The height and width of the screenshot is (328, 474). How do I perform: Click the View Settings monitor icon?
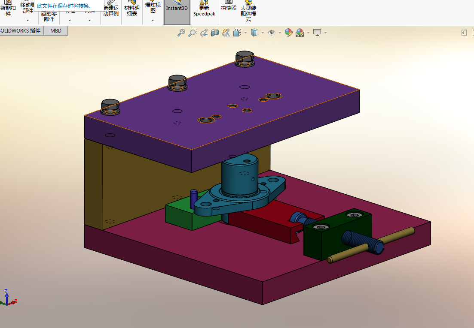317,33
